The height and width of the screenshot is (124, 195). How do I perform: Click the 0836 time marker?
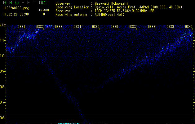point(114,27)
